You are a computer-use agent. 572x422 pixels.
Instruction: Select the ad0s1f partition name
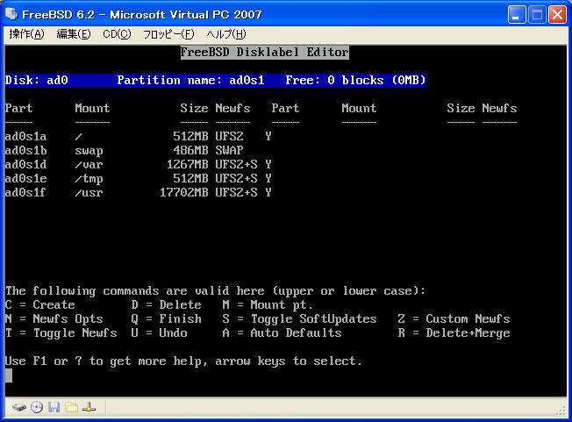coord(25,192)
